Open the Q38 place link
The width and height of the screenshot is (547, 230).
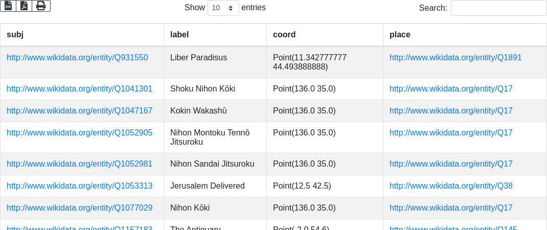451,186
